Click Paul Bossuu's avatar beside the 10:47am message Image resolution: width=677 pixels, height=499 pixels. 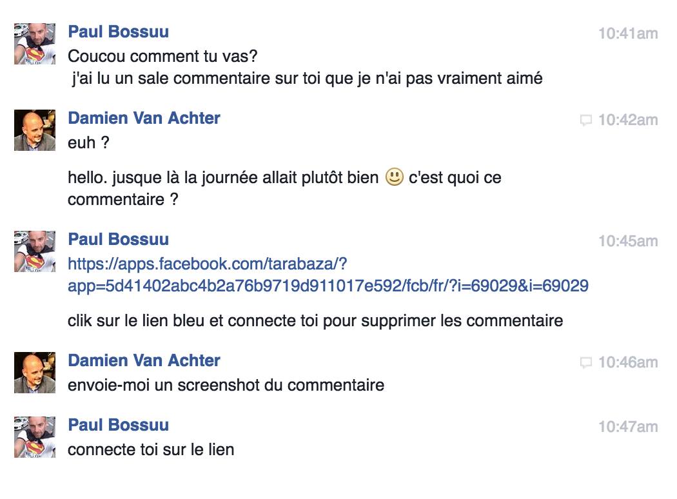click(x=35, y=437)
